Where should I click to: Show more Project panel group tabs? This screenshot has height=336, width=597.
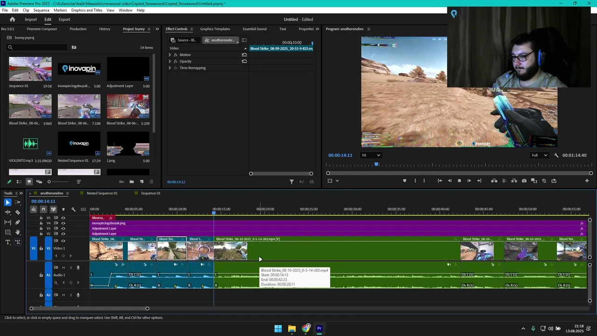157,29
